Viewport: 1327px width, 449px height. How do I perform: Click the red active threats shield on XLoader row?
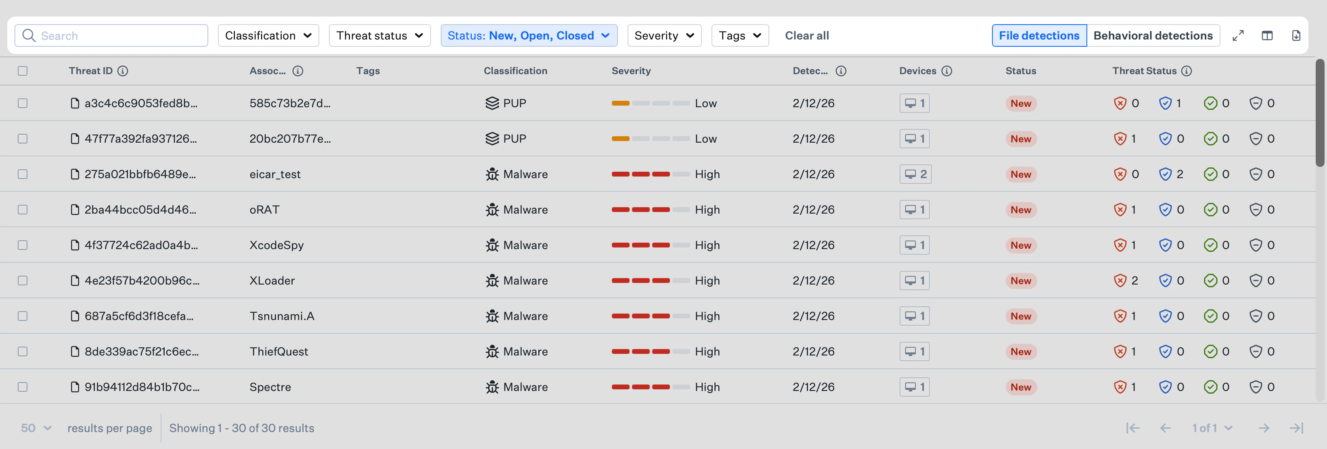[x=1120, y=280]
